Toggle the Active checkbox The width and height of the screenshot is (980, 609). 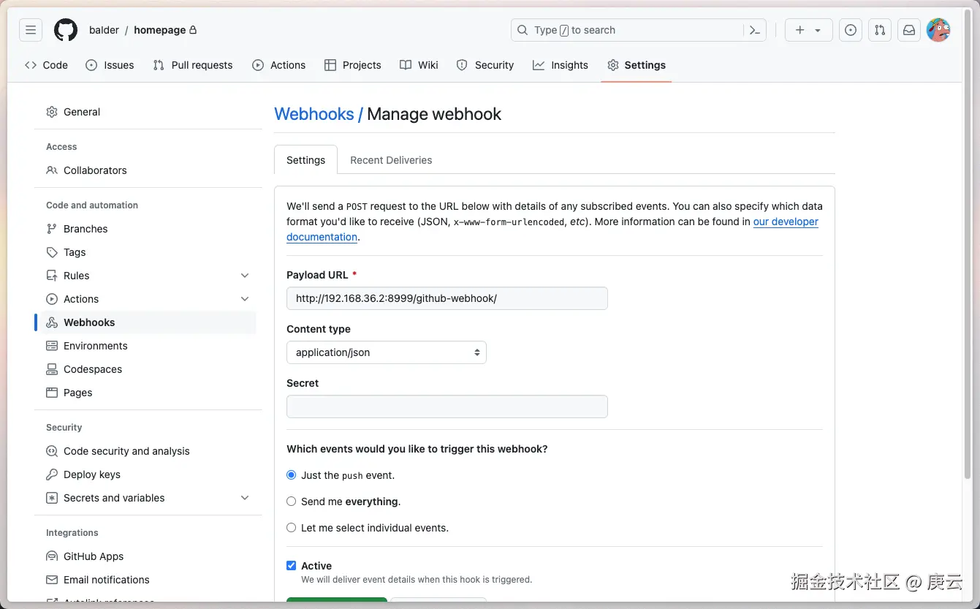click(292, 566)
